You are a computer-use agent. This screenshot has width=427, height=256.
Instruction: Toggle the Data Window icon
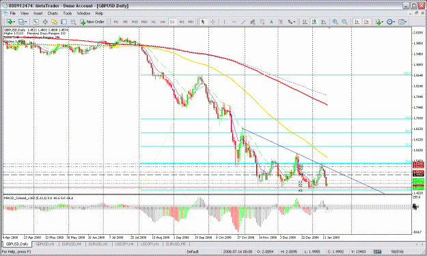(45, 22)
